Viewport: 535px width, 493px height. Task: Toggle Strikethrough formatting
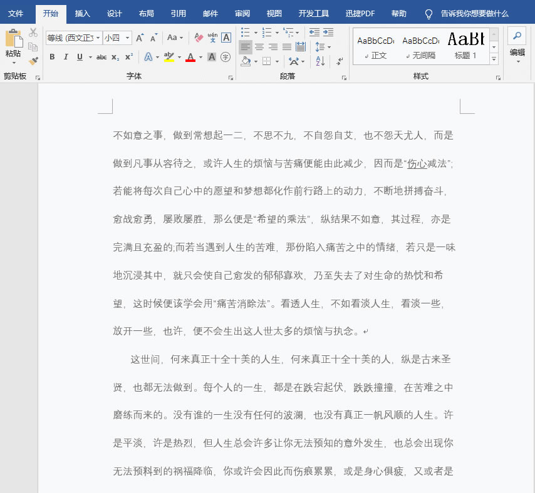tap(101, 57)
